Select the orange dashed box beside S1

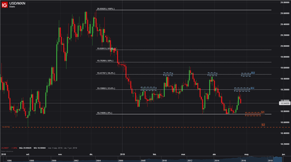click(253, 114)
